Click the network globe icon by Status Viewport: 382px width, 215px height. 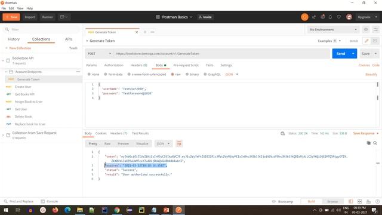tap(282, 133)
